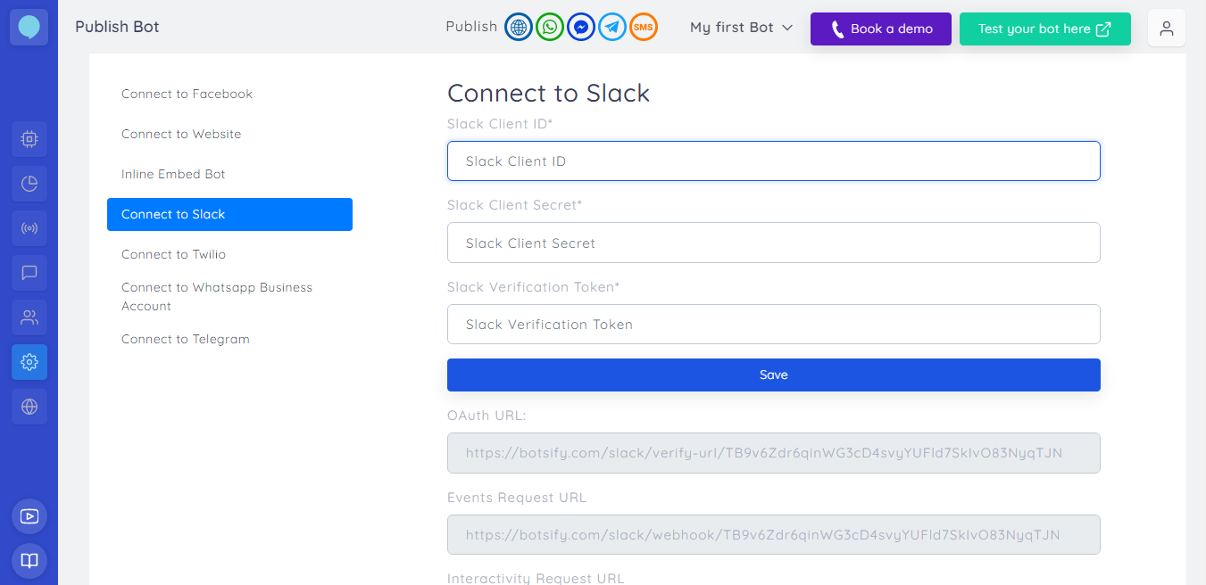Select Connect to Twilio menu item
This screenshot has height=585, width=1206.
(x=173, y=254)
